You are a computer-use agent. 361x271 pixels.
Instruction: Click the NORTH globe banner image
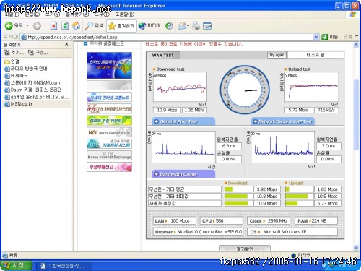109,65
